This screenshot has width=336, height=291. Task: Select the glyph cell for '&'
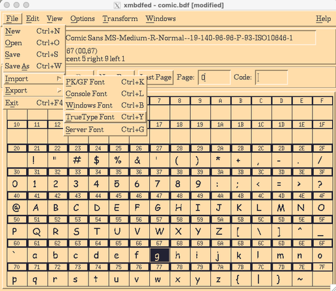click(139, 160)
